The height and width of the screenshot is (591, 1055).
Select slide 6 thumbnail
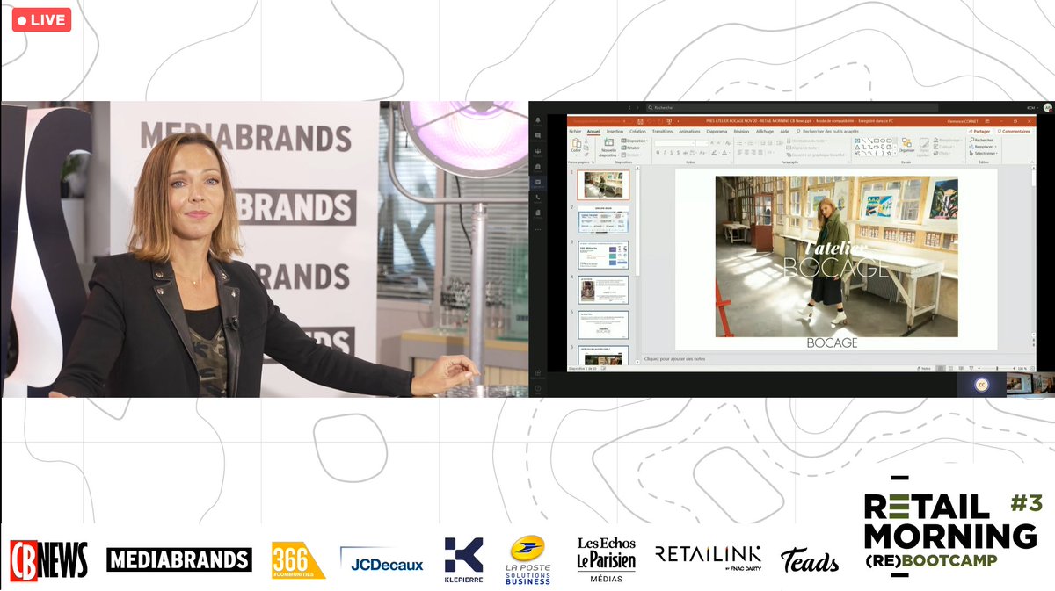point(603,355)
